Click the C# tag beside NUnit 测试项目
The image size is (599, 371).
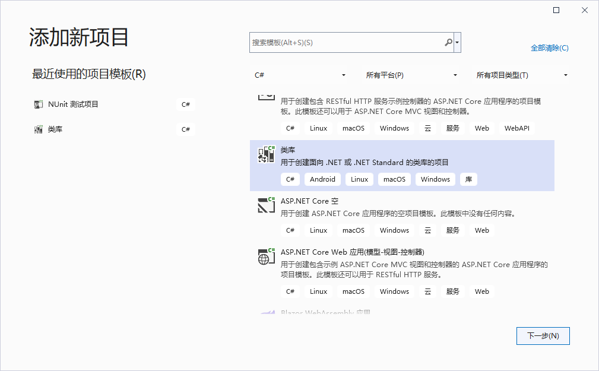186,104
